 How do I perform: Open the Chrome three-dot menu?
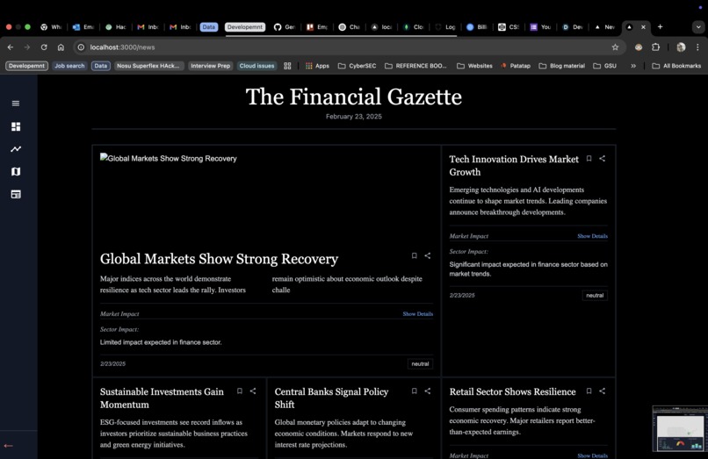(697, 47)
